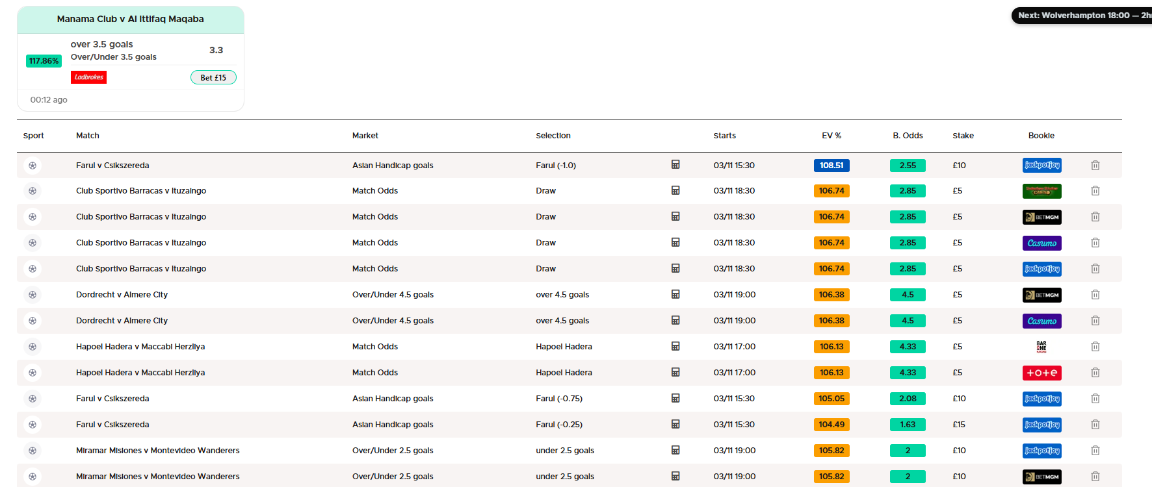Click the tote bookie logo

coord(1041,373)
